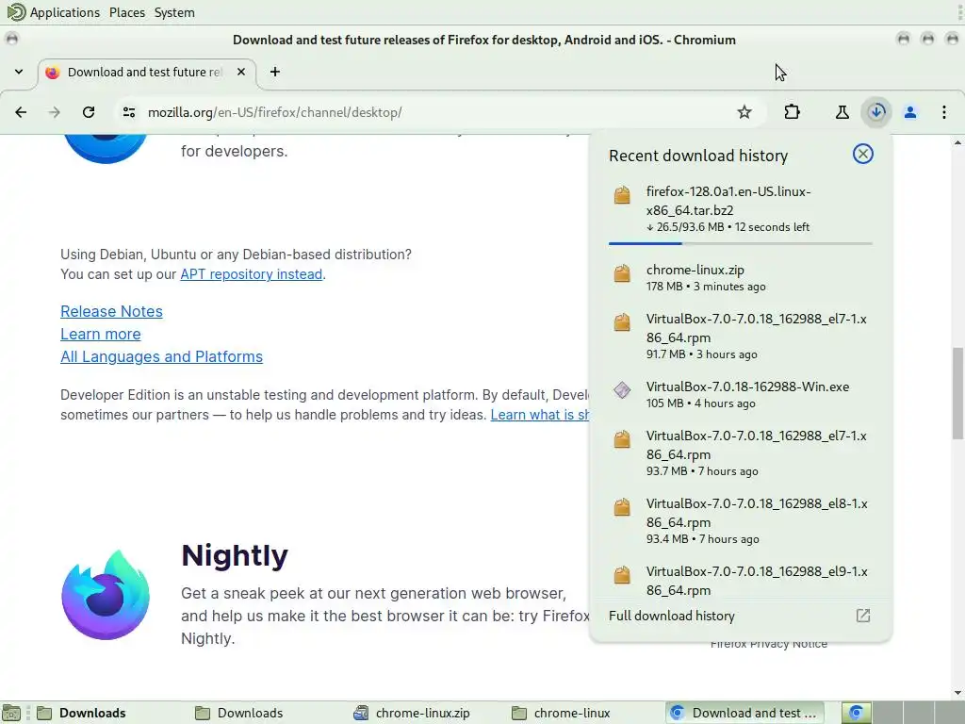
Task: Follow the APT repository instead link
Action: 251,274
